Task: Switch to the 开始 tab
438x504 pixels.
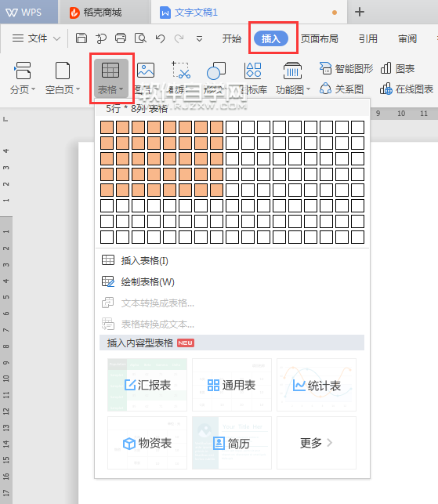Action: click(x=231, y=39)
